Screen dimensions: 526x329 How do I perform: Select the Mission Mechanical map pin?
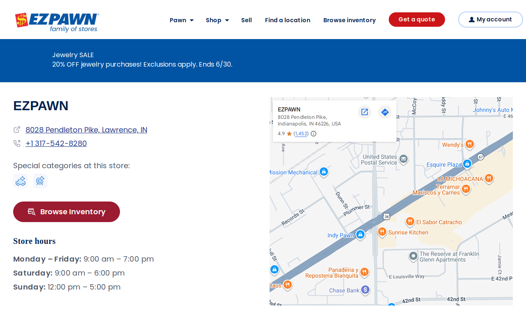[323, 171]
